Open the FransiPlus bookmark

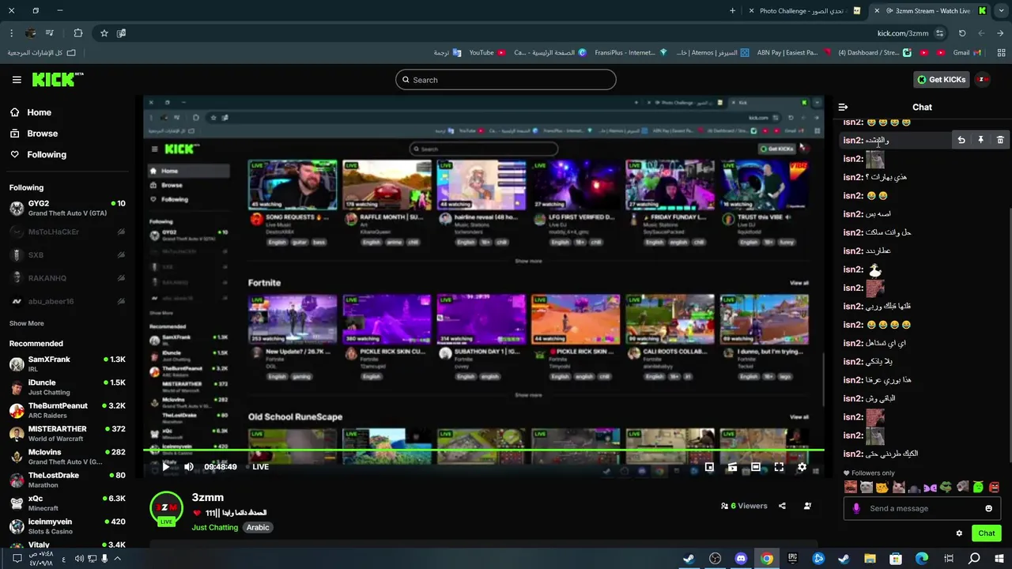[x=630, y=53]
